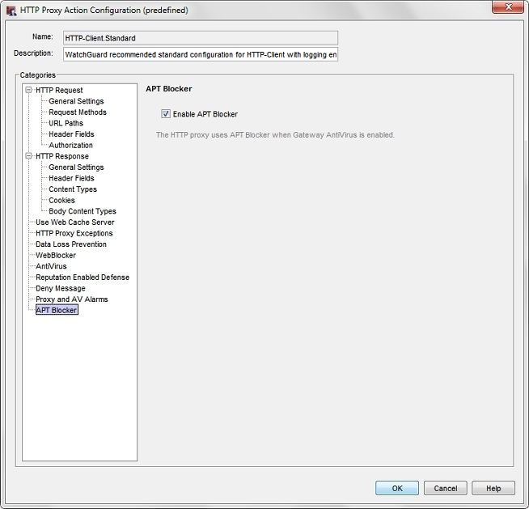
Task: Click the Cancel button
Action: [446, 488]
